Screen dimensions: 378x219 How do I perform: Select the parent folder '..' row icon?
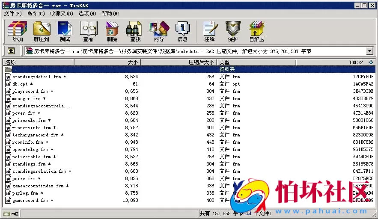8,69
